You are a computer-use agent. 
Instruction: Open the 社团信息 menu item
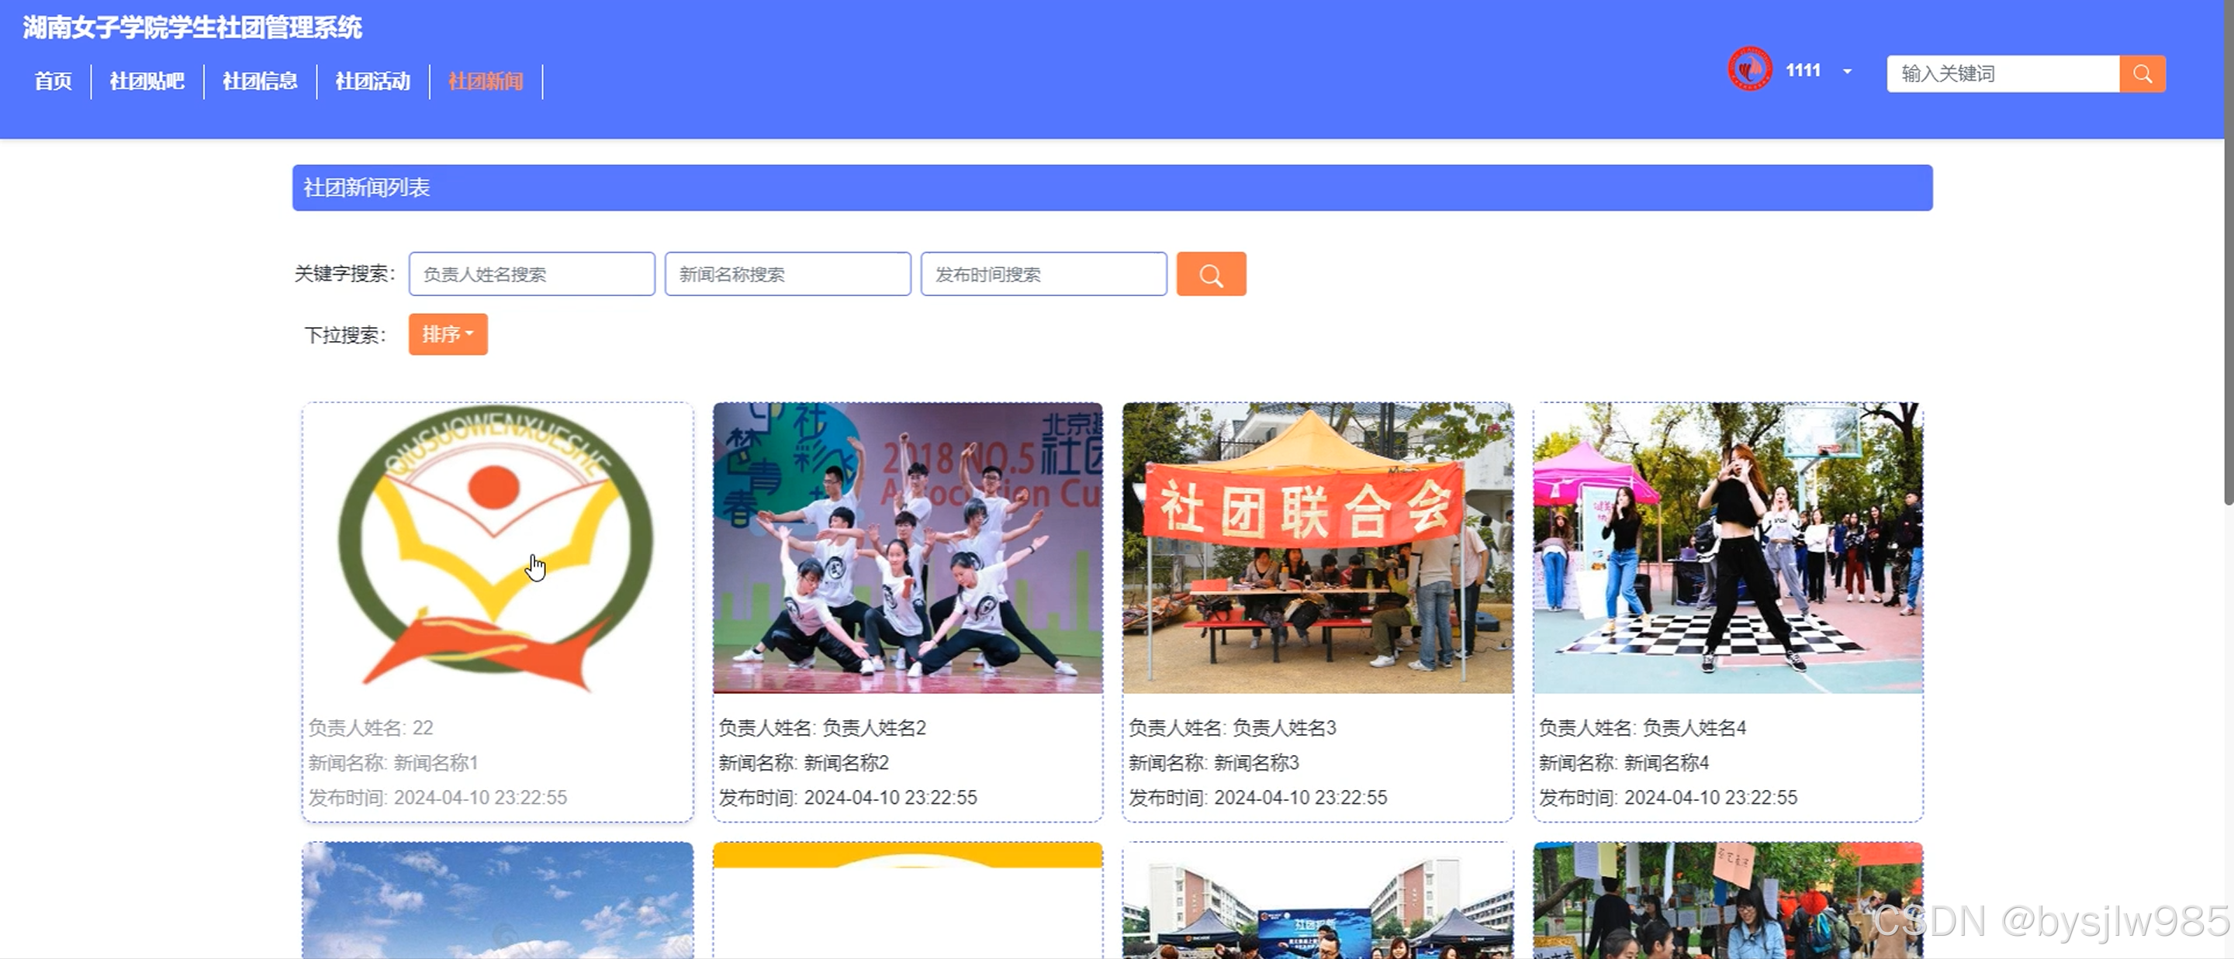tap(259, 81)
